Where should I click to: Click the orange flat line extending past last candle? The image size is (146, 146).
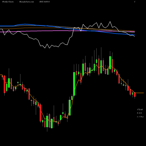tap(140, 93)
